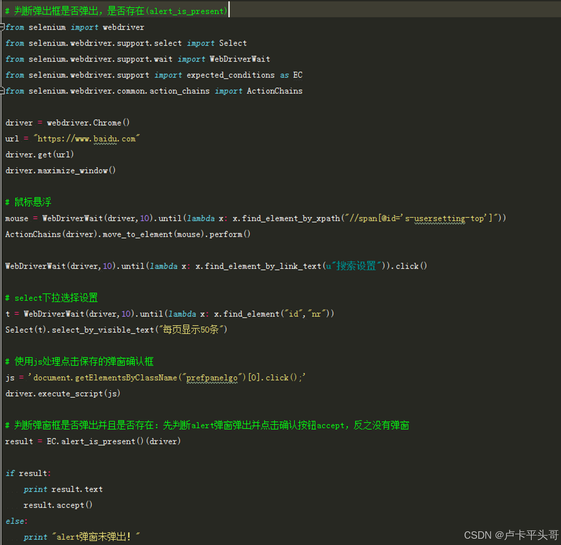The image size is (561, 545).
Task: Click the 'find_element_by_link_text' line
Action: tap(216, 266)
